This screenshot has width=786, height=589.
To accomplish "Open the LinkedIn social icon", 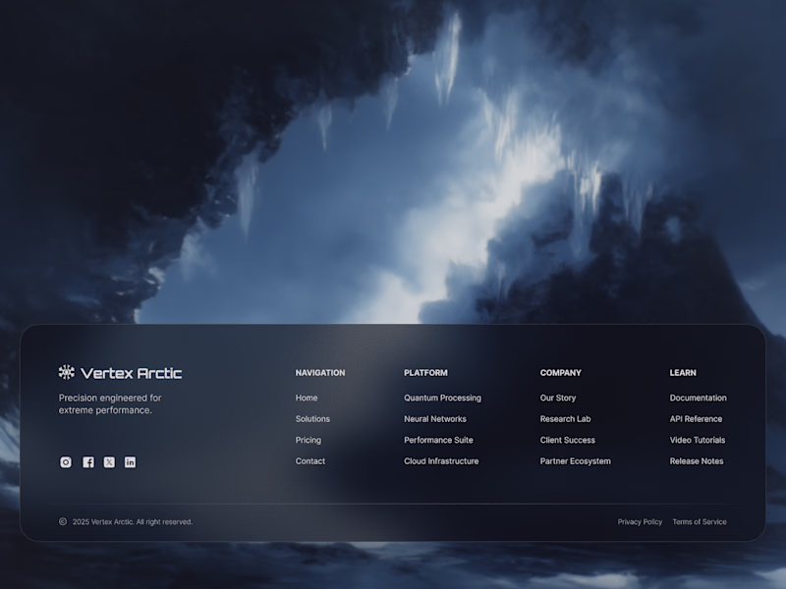I will (130, 461).
